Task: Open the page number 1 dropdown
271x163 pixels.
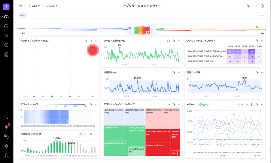Action: pyautogui.click(x=261, y=15)
